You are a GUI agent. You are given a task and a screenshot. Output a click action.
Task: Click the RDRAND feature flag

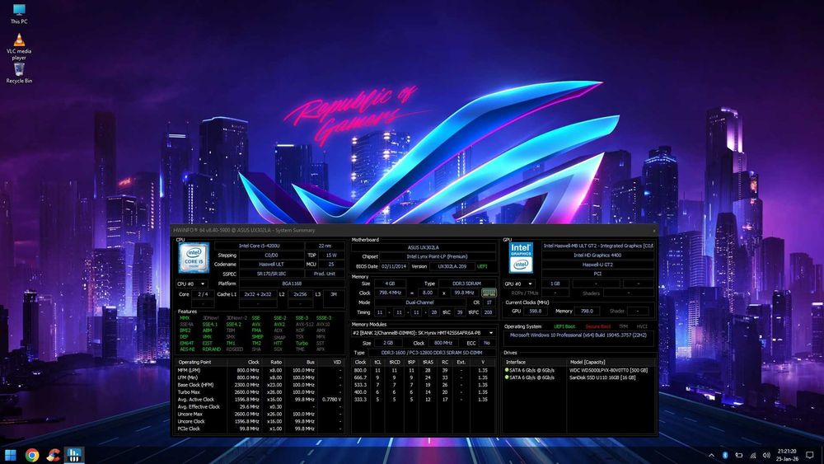pyautogui.click(x=211, y=349)
